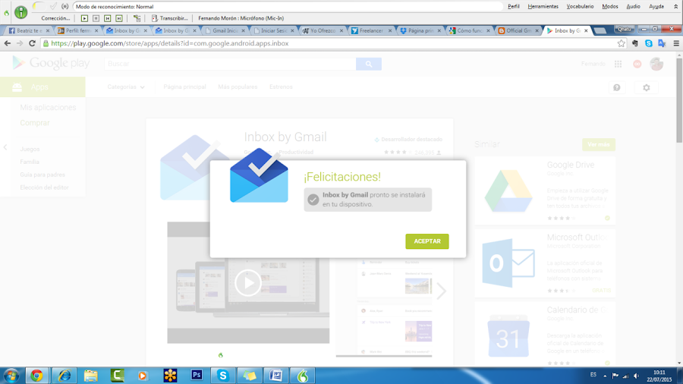This screenshot has width=683, height=384.
Task: Click the next screenshot arrow
Action: [441, 291]
